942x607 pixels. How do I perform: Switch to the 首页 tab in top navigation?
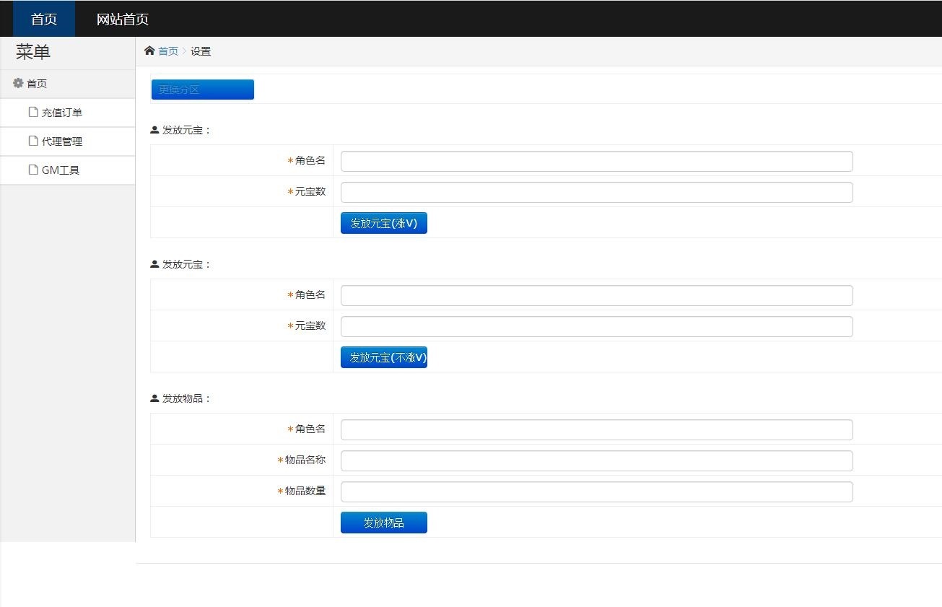(43, 18)
